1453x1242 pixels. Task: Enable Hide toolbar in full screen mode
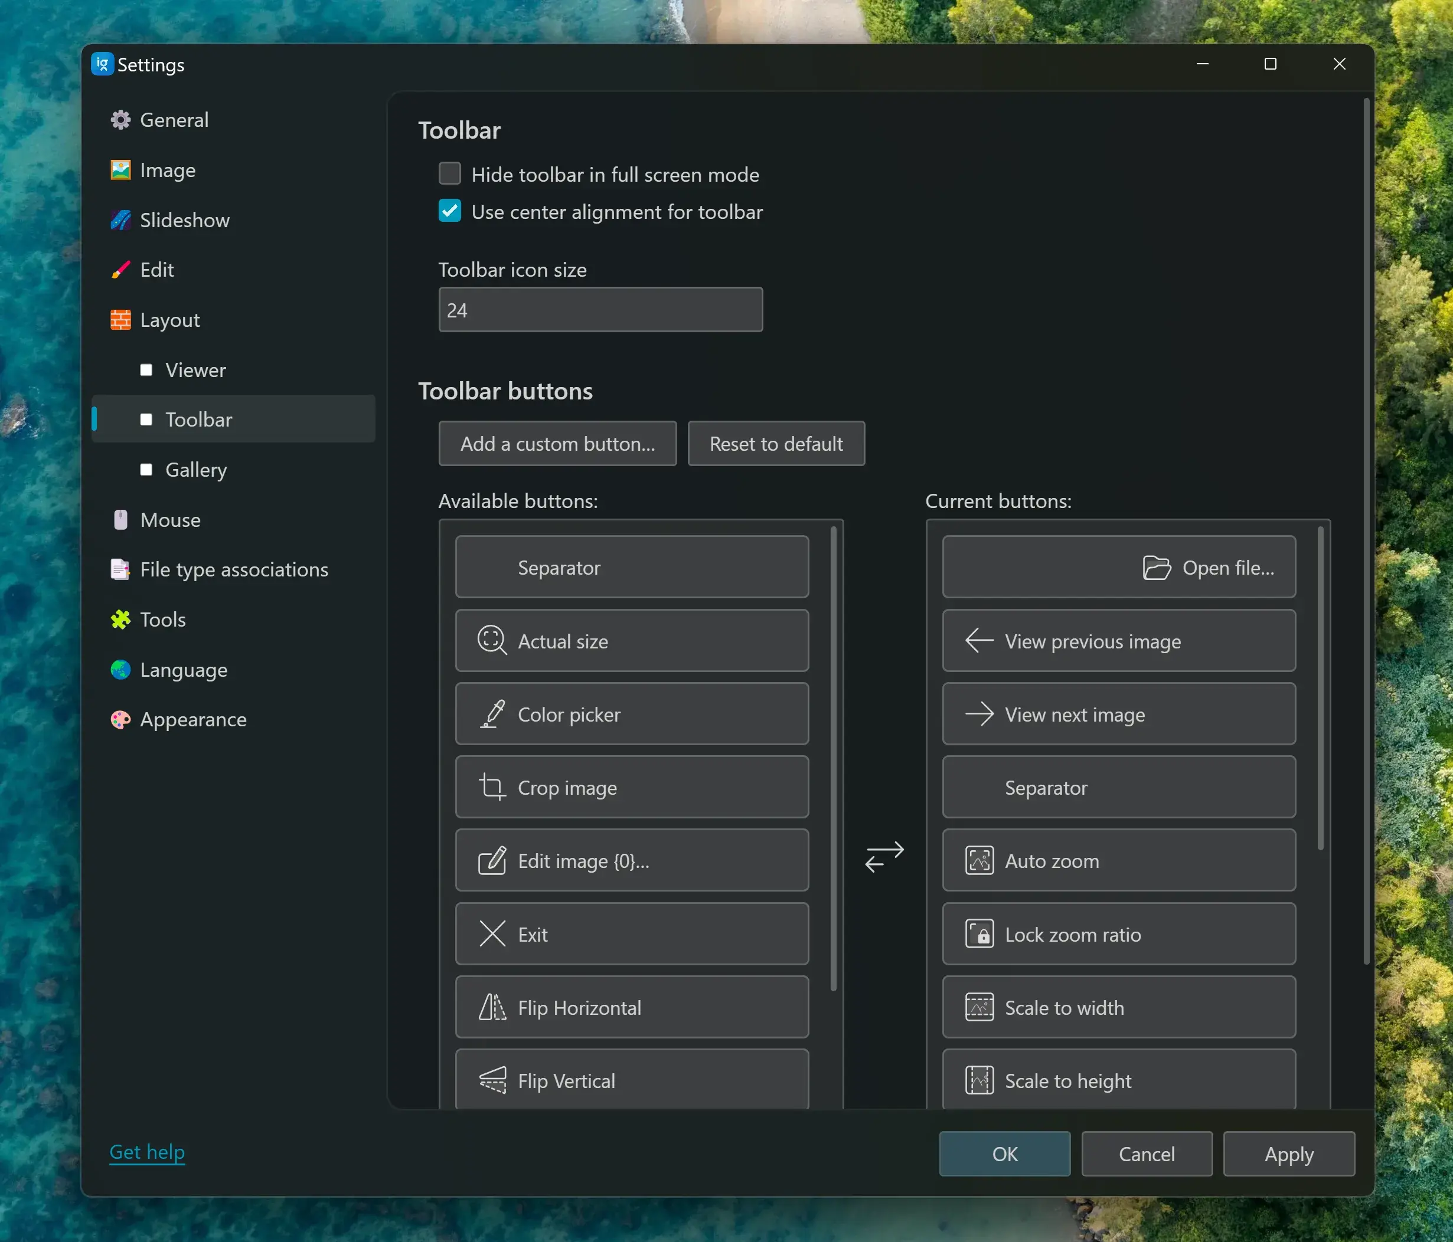coord(449,174)
